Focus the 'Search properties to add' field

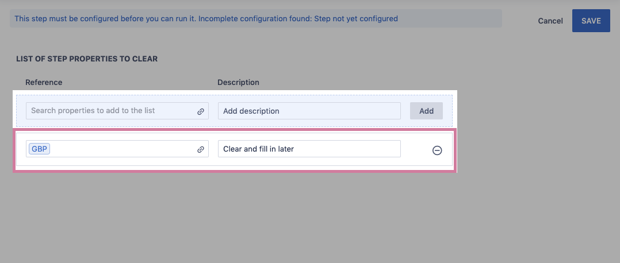[109, 111]
